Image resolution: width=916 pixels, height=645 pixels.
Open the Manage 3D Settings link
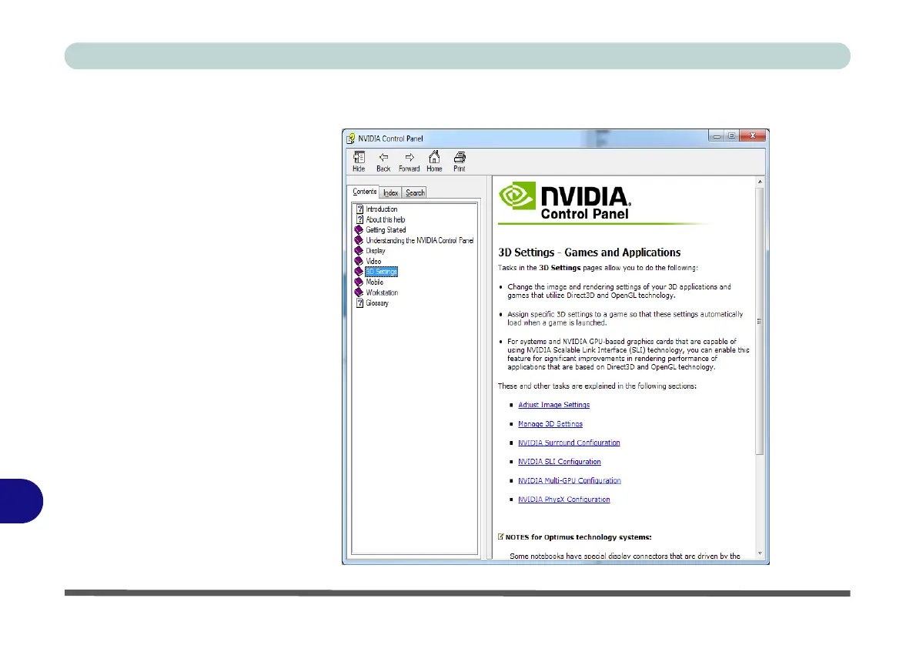coord(550,424)
